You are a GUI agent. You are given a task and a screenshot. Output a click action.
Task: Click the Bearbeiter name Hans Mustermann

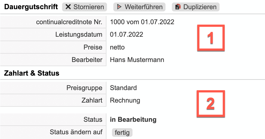pos(137,60)
